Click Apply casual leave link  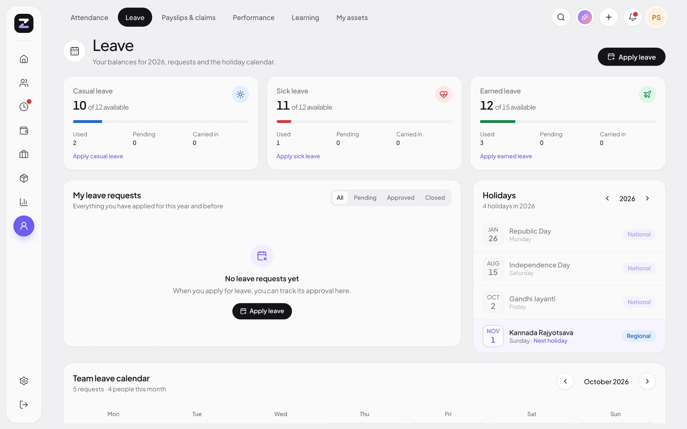pos(98,156)
